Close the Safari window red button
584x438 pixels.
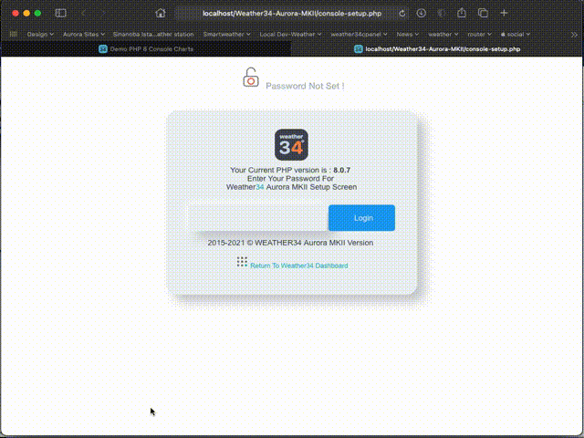click(x=16, y=13)
